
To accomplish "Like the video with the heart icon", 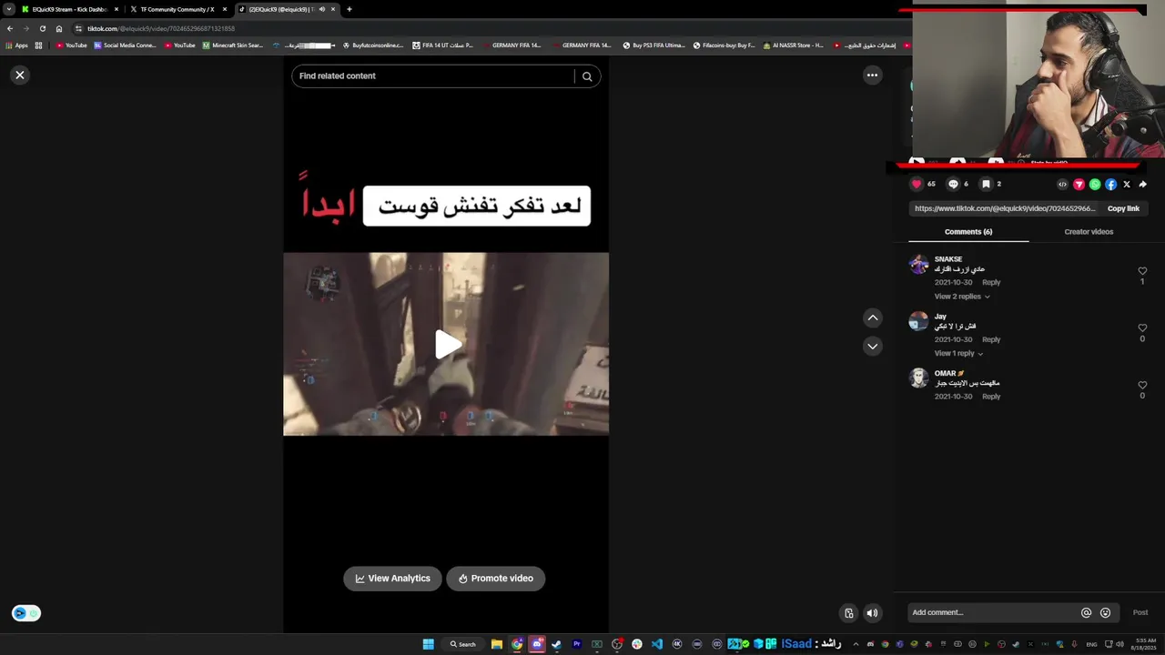I will pyautogui.click(x=917, y=184).
